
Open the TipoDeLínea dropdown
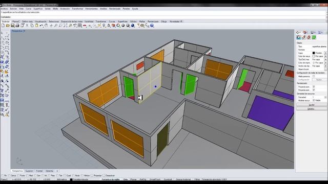pos(326,59)
